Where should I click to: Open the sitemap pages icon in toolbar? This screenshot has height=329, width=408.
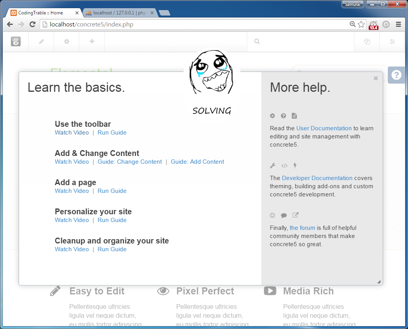coord(367,41)
